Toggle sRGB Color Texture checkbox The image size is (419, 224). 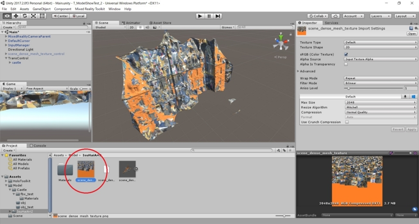pos(346,54)
